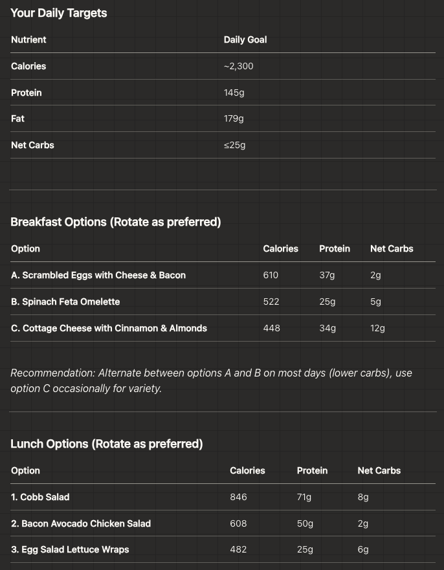Screen dimensions: 444x570
Task: Select the ≤25g Net Carbs goal cell
Action: [x=235, y=145]
